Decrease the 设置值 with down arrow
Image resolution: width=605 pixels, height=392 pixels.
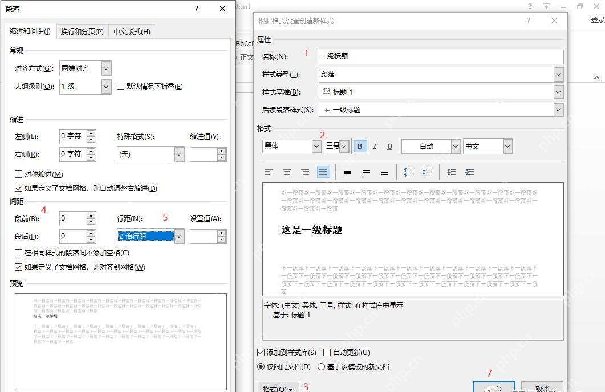(x=221, y=240)
